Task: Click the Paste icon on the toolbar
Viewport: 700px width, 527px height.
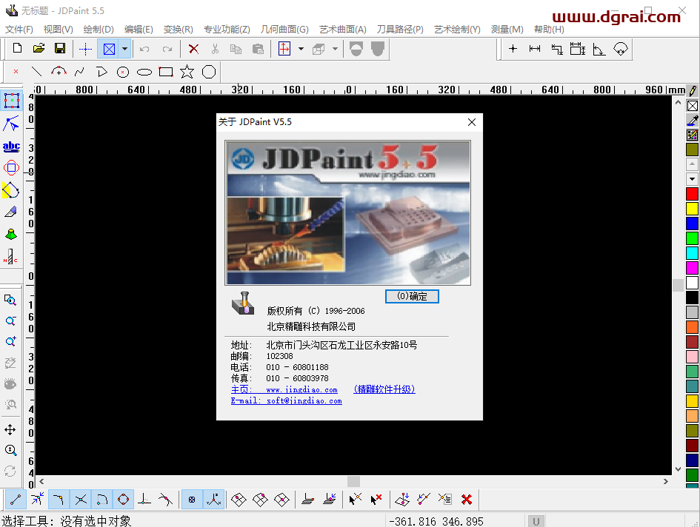Action: [x=259, y=48]
